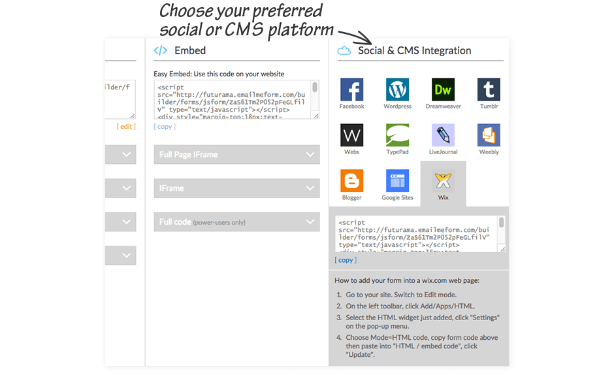
Task: Choose the TypePad speech-bubble icon
Action: (x=397, y=135)
